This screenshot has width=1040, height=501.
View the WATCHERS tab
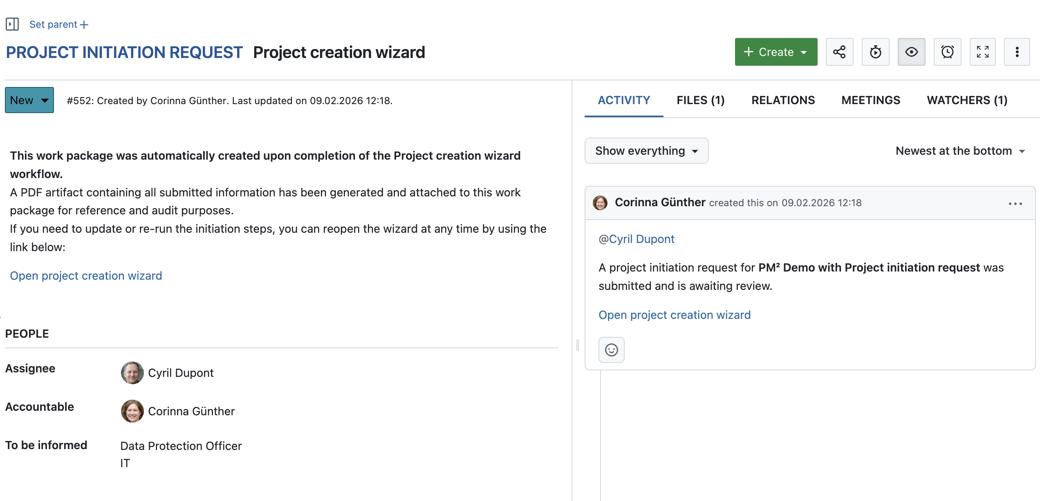pyautogui.click(x=966, y=100)
